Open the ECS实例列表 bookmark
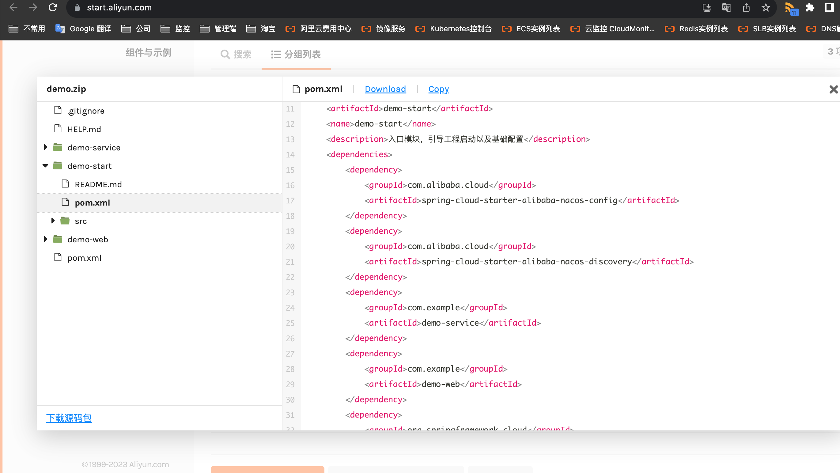 click(531, 29)
